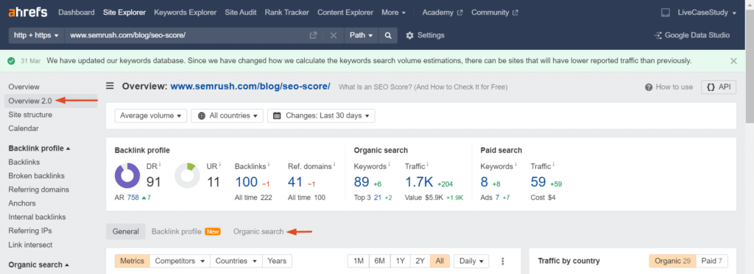754x274 pixels.
Task: Open the Path mode dropdown
Action: pos(362,35)
